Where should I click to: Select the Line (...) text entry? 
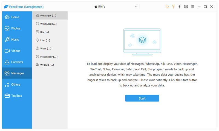click(45, 40)
